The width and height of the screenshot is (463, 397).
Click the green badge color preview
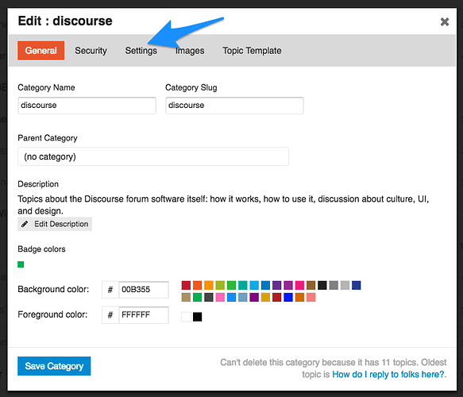pos(21,264)
